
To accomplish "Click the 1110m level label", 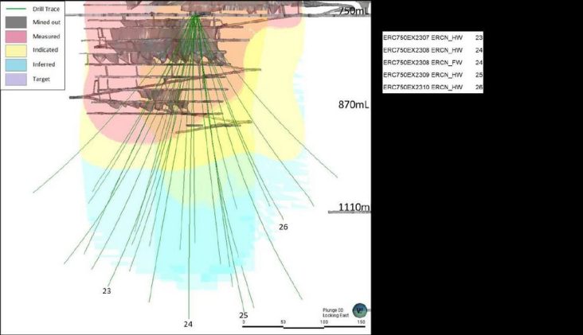I will point(354,207).
